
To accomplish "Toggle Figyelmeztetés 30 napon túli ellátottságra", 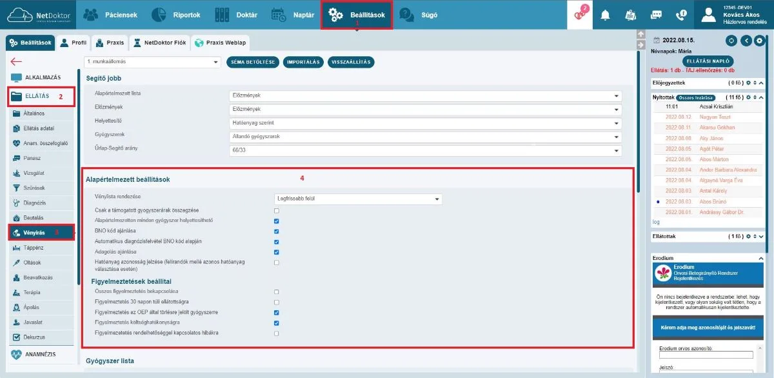I will (277, 302).
